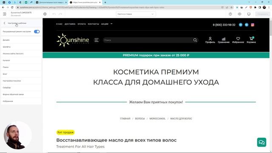Open a new browser tab
The width and height of the screenshot is (272, 153).
point(105,3)
